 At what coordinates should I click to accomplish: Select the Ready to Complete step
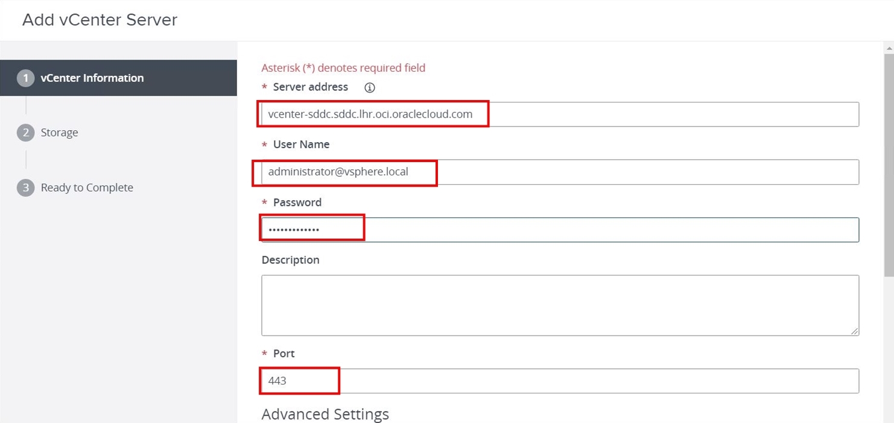pyautogui.click(x=87, y=187)
